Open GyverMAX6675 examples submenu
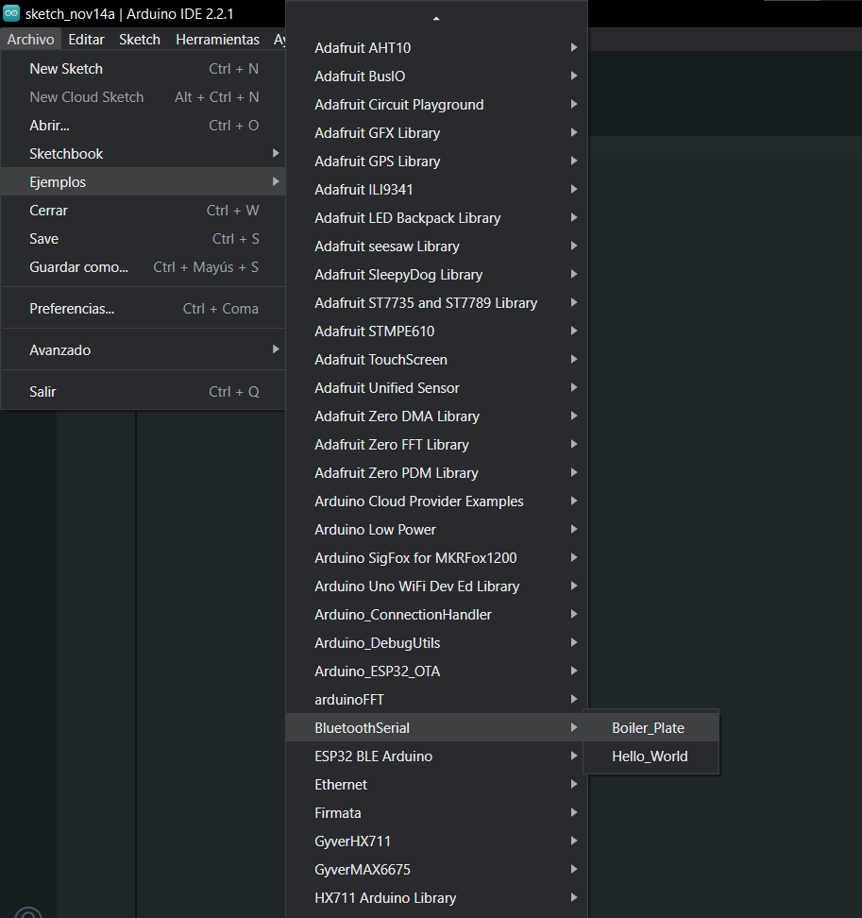 pos(436,870)
